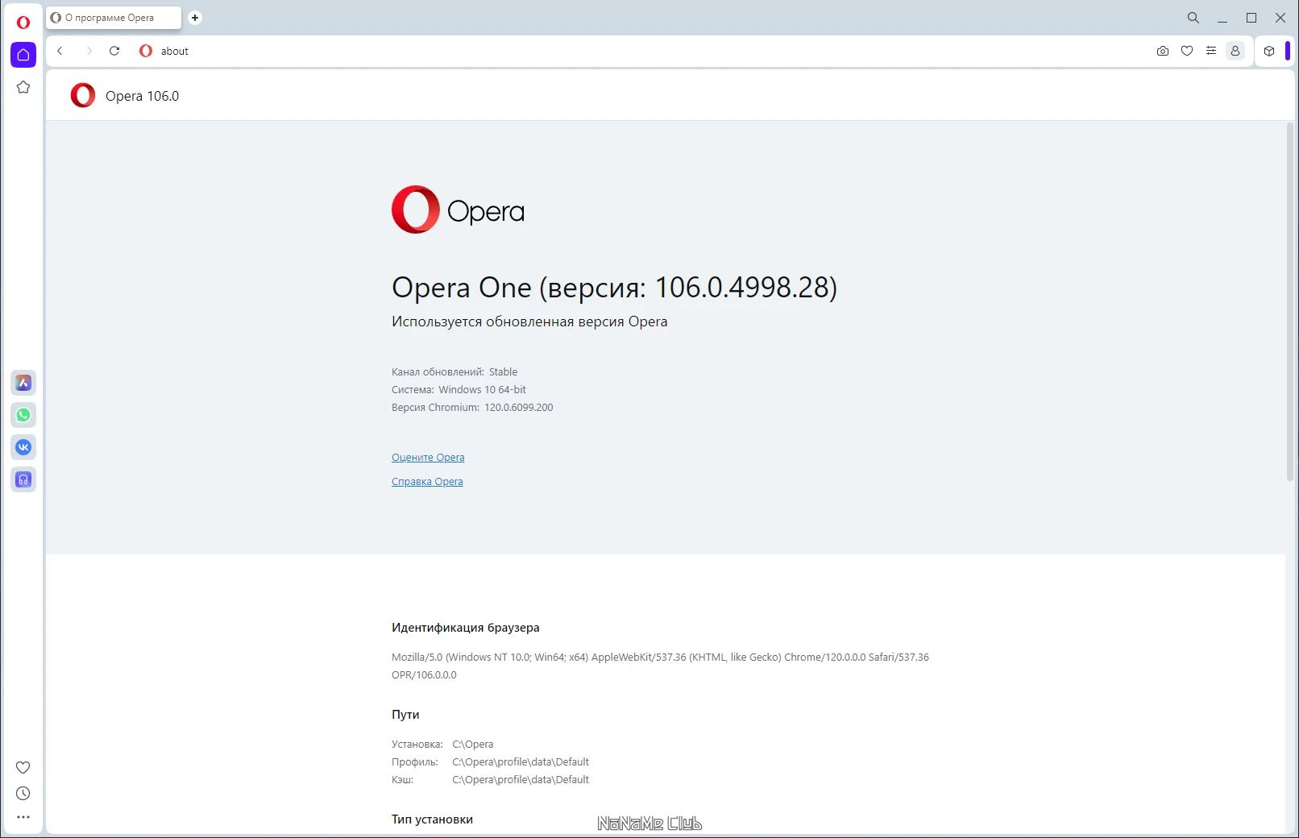Open the extensions cube icon
1299x838 pixels.
coord(1269,51)
